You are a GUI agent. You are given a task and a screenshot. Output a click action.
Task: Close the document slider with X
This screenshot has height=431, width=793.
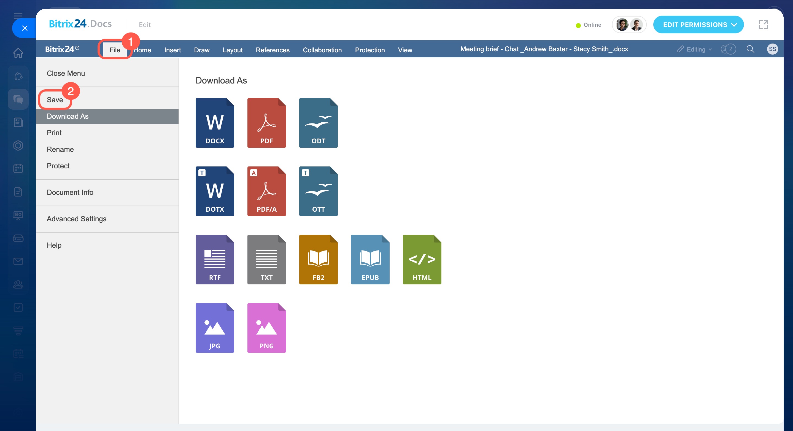pyautogui.click(x=25, y=28)
